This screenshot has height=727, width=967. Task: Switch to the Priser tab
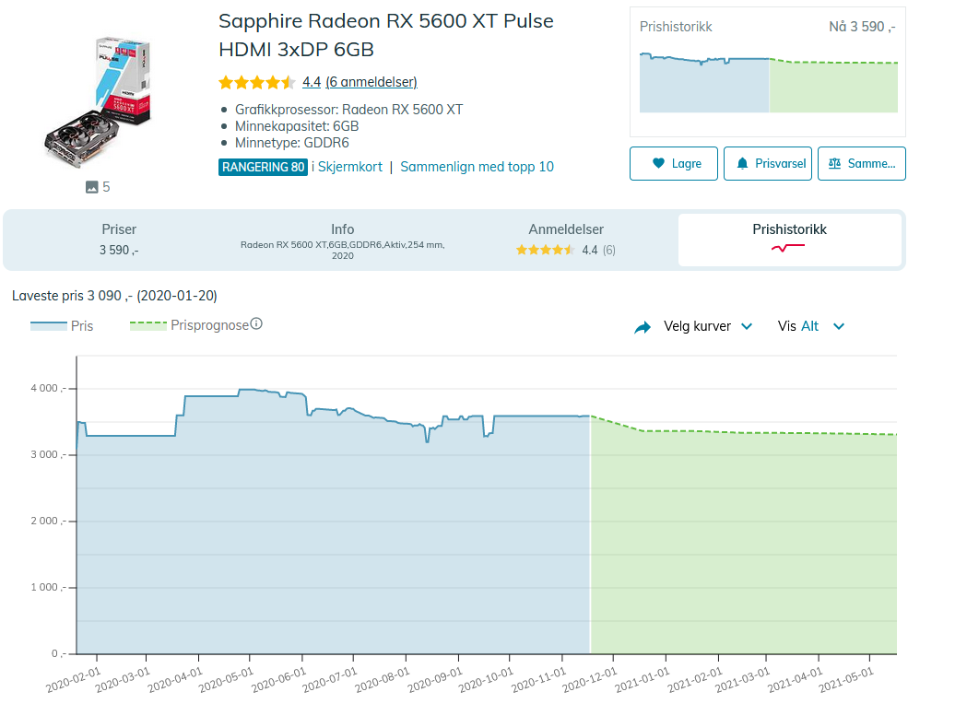pos(119,240)
